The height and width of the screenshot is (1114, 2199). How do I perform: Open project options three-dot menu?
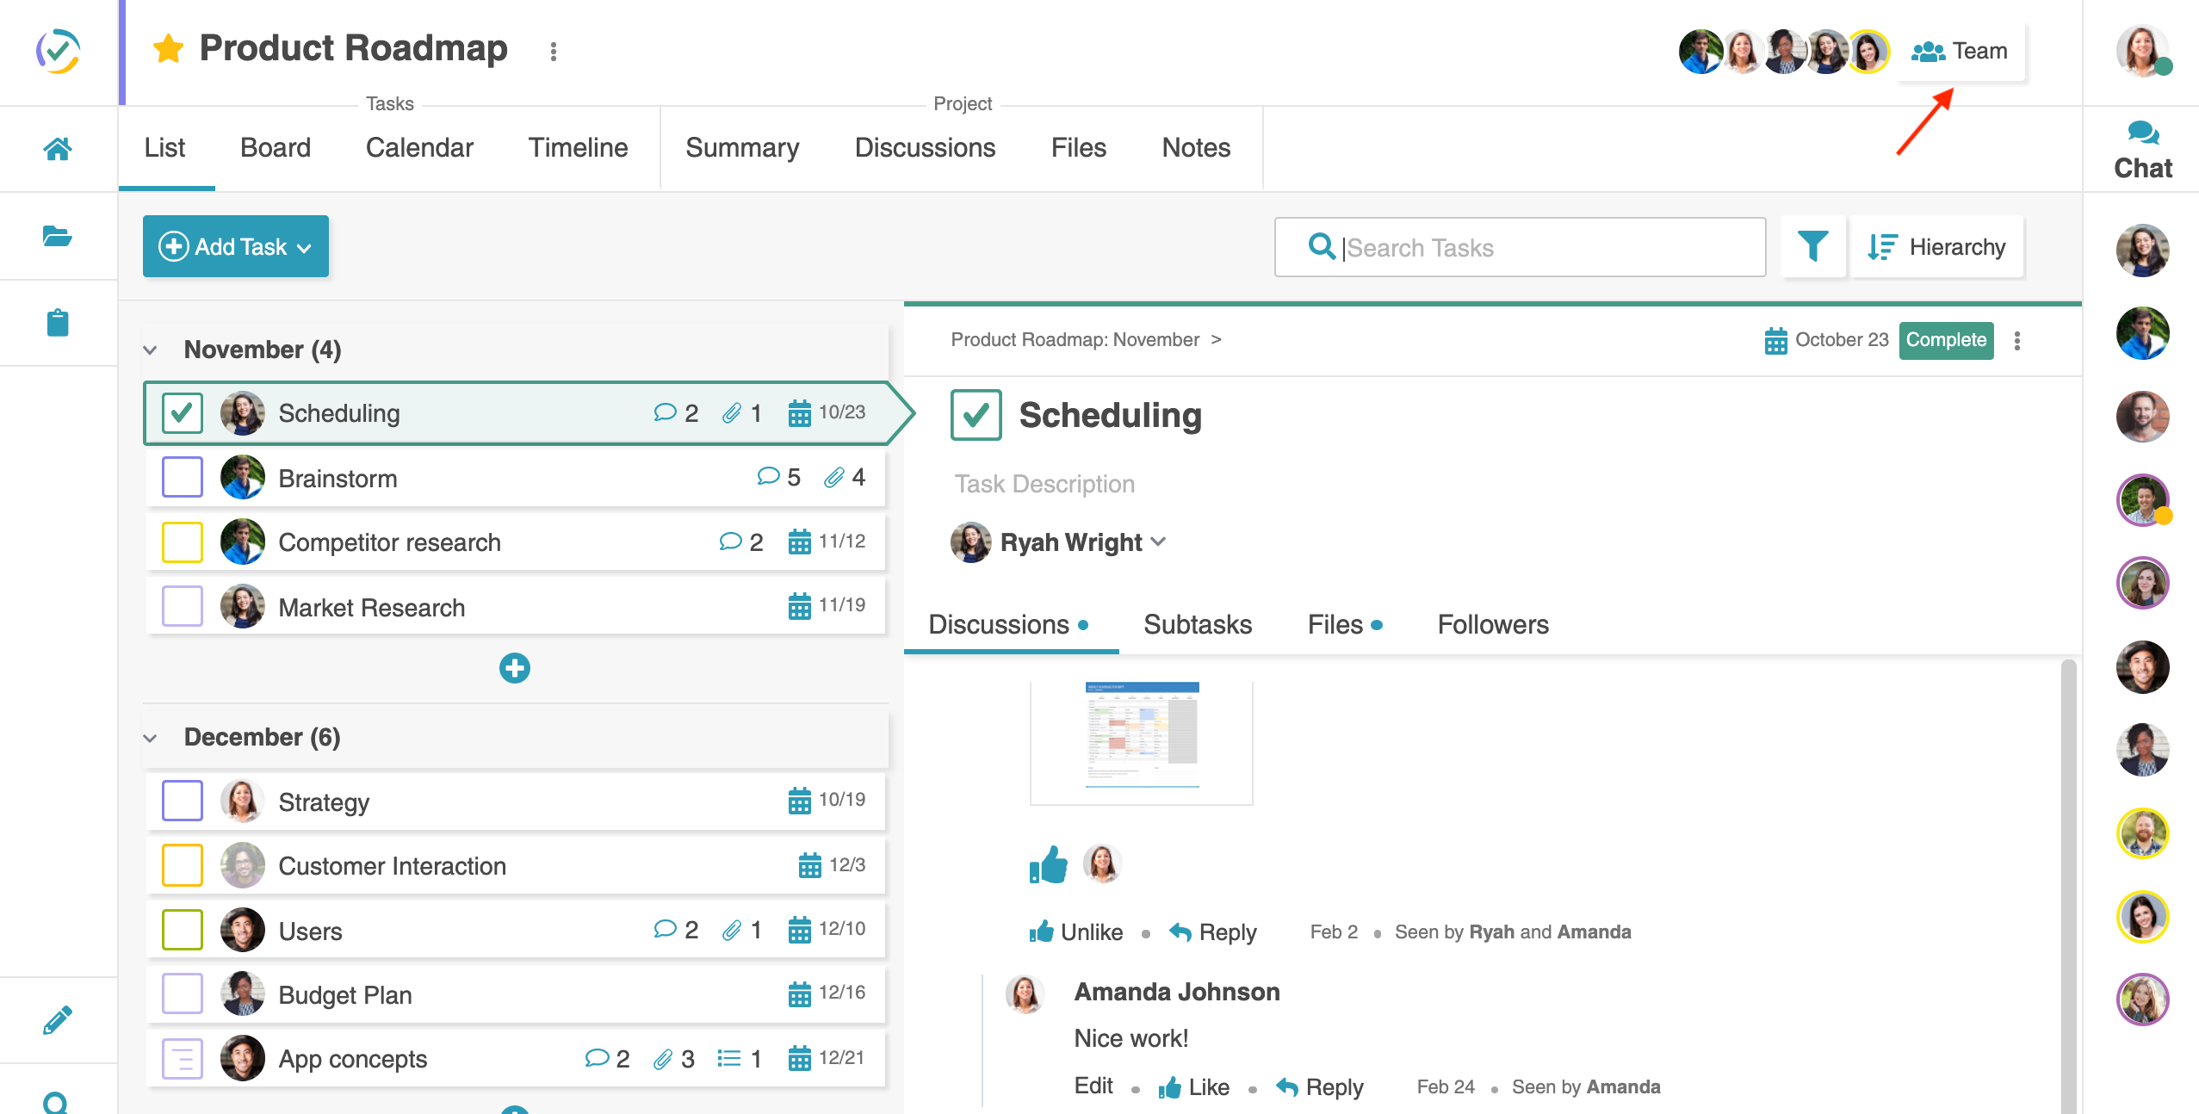coord(554,52)
